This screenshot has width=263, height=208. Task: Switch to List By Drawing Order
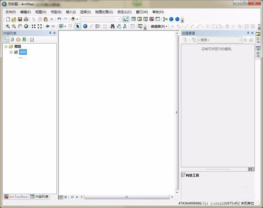coord(6,39)
